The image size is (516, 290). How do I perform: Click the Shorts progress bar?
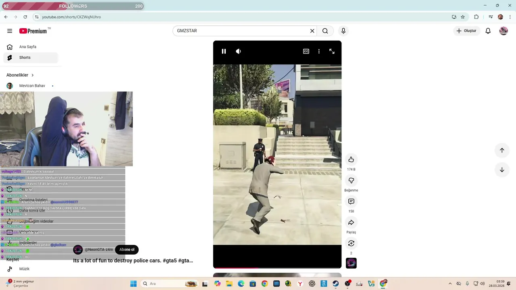[x=277, y=267]
